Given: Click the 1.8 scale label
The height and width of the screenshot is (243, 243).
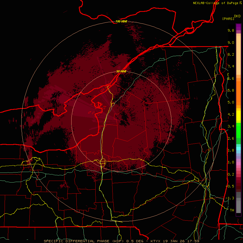Looking at the screenshot, I should (231, 150).
